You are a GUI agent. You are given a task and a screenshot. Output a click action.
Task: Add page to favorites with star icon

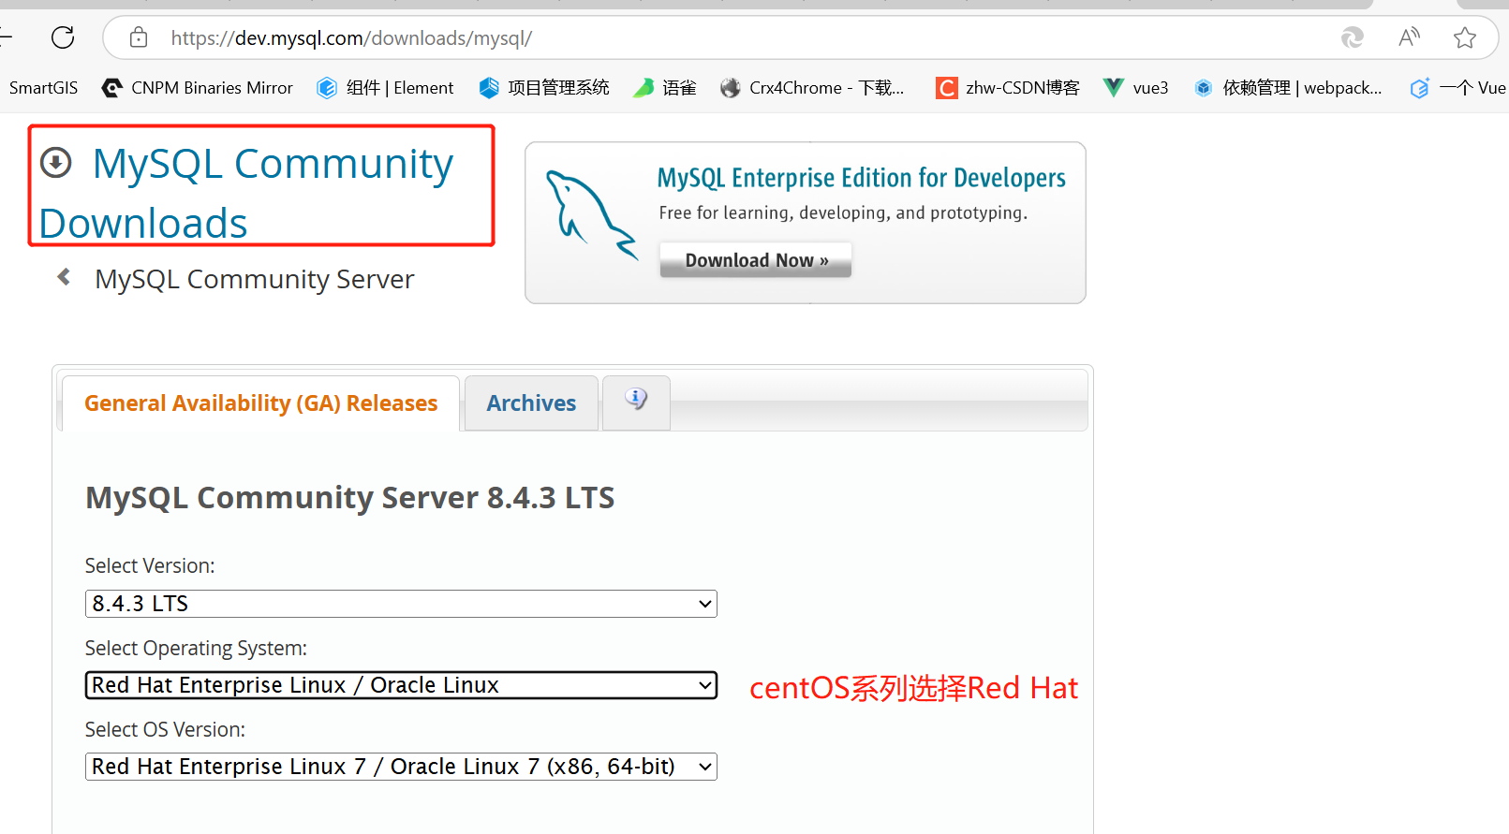point(1465,37)
